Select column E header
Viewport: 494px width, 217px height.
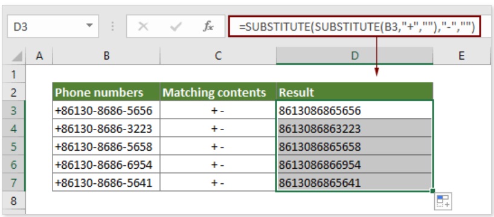[461, 56]
